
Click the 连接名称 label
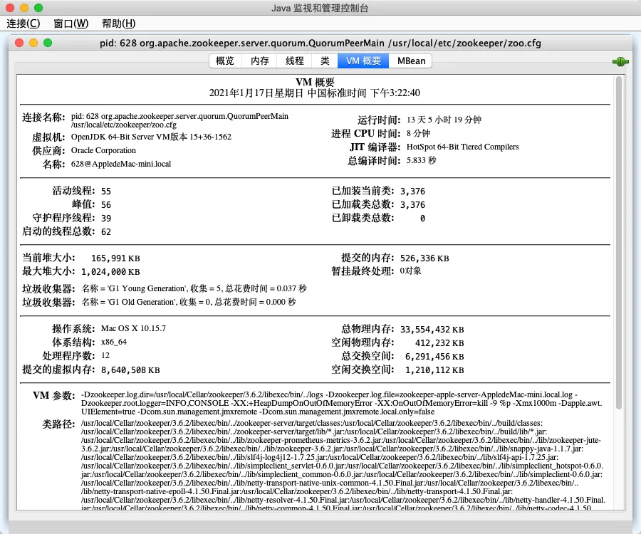(x=43, y=117)
